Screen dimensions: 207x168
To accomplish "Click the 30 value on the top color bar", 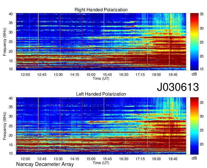I will tap(202, 28).
